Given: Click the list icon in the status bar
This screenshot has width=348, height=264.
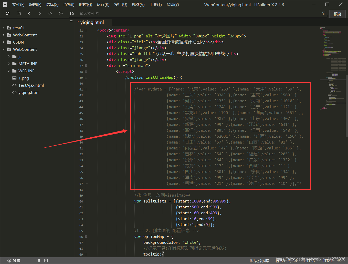Looking at the screenshot, I should coord(38,260).
